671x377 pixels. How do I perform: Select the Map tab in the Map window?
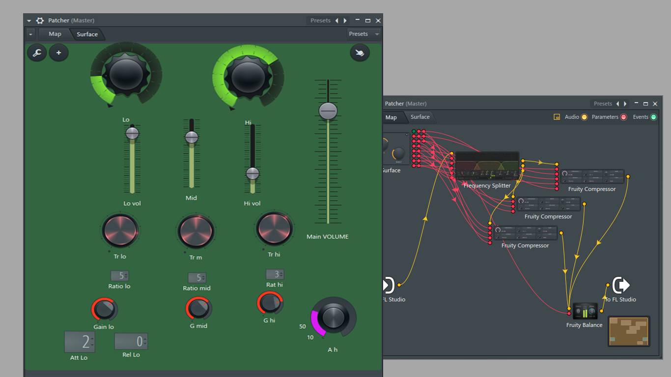(391, 117)
